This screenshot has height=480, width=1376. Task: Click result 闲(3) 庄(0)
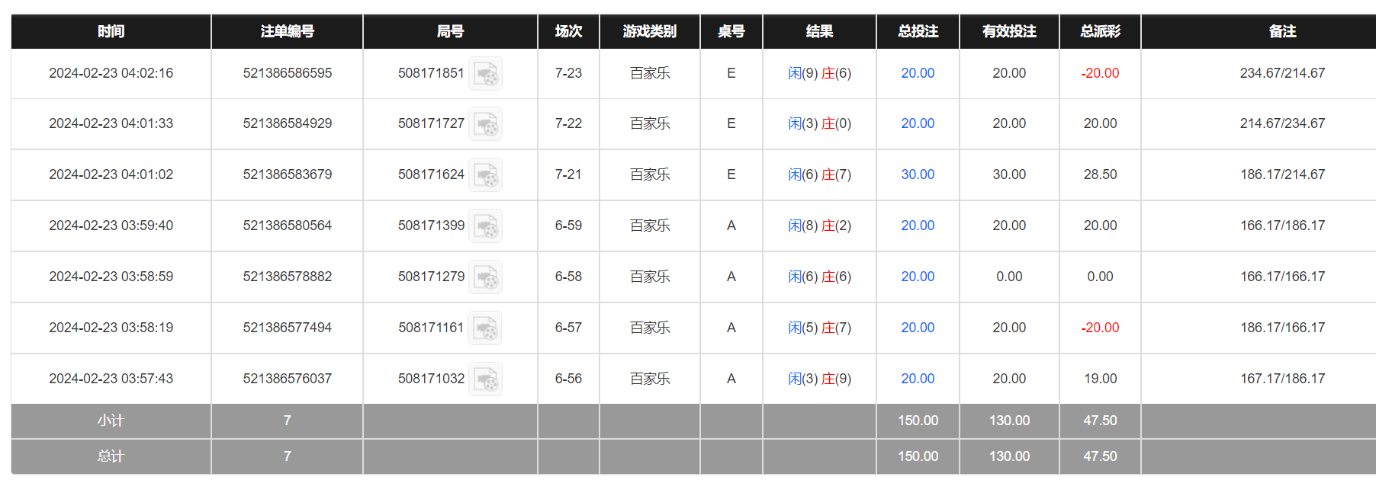[820, 123]
